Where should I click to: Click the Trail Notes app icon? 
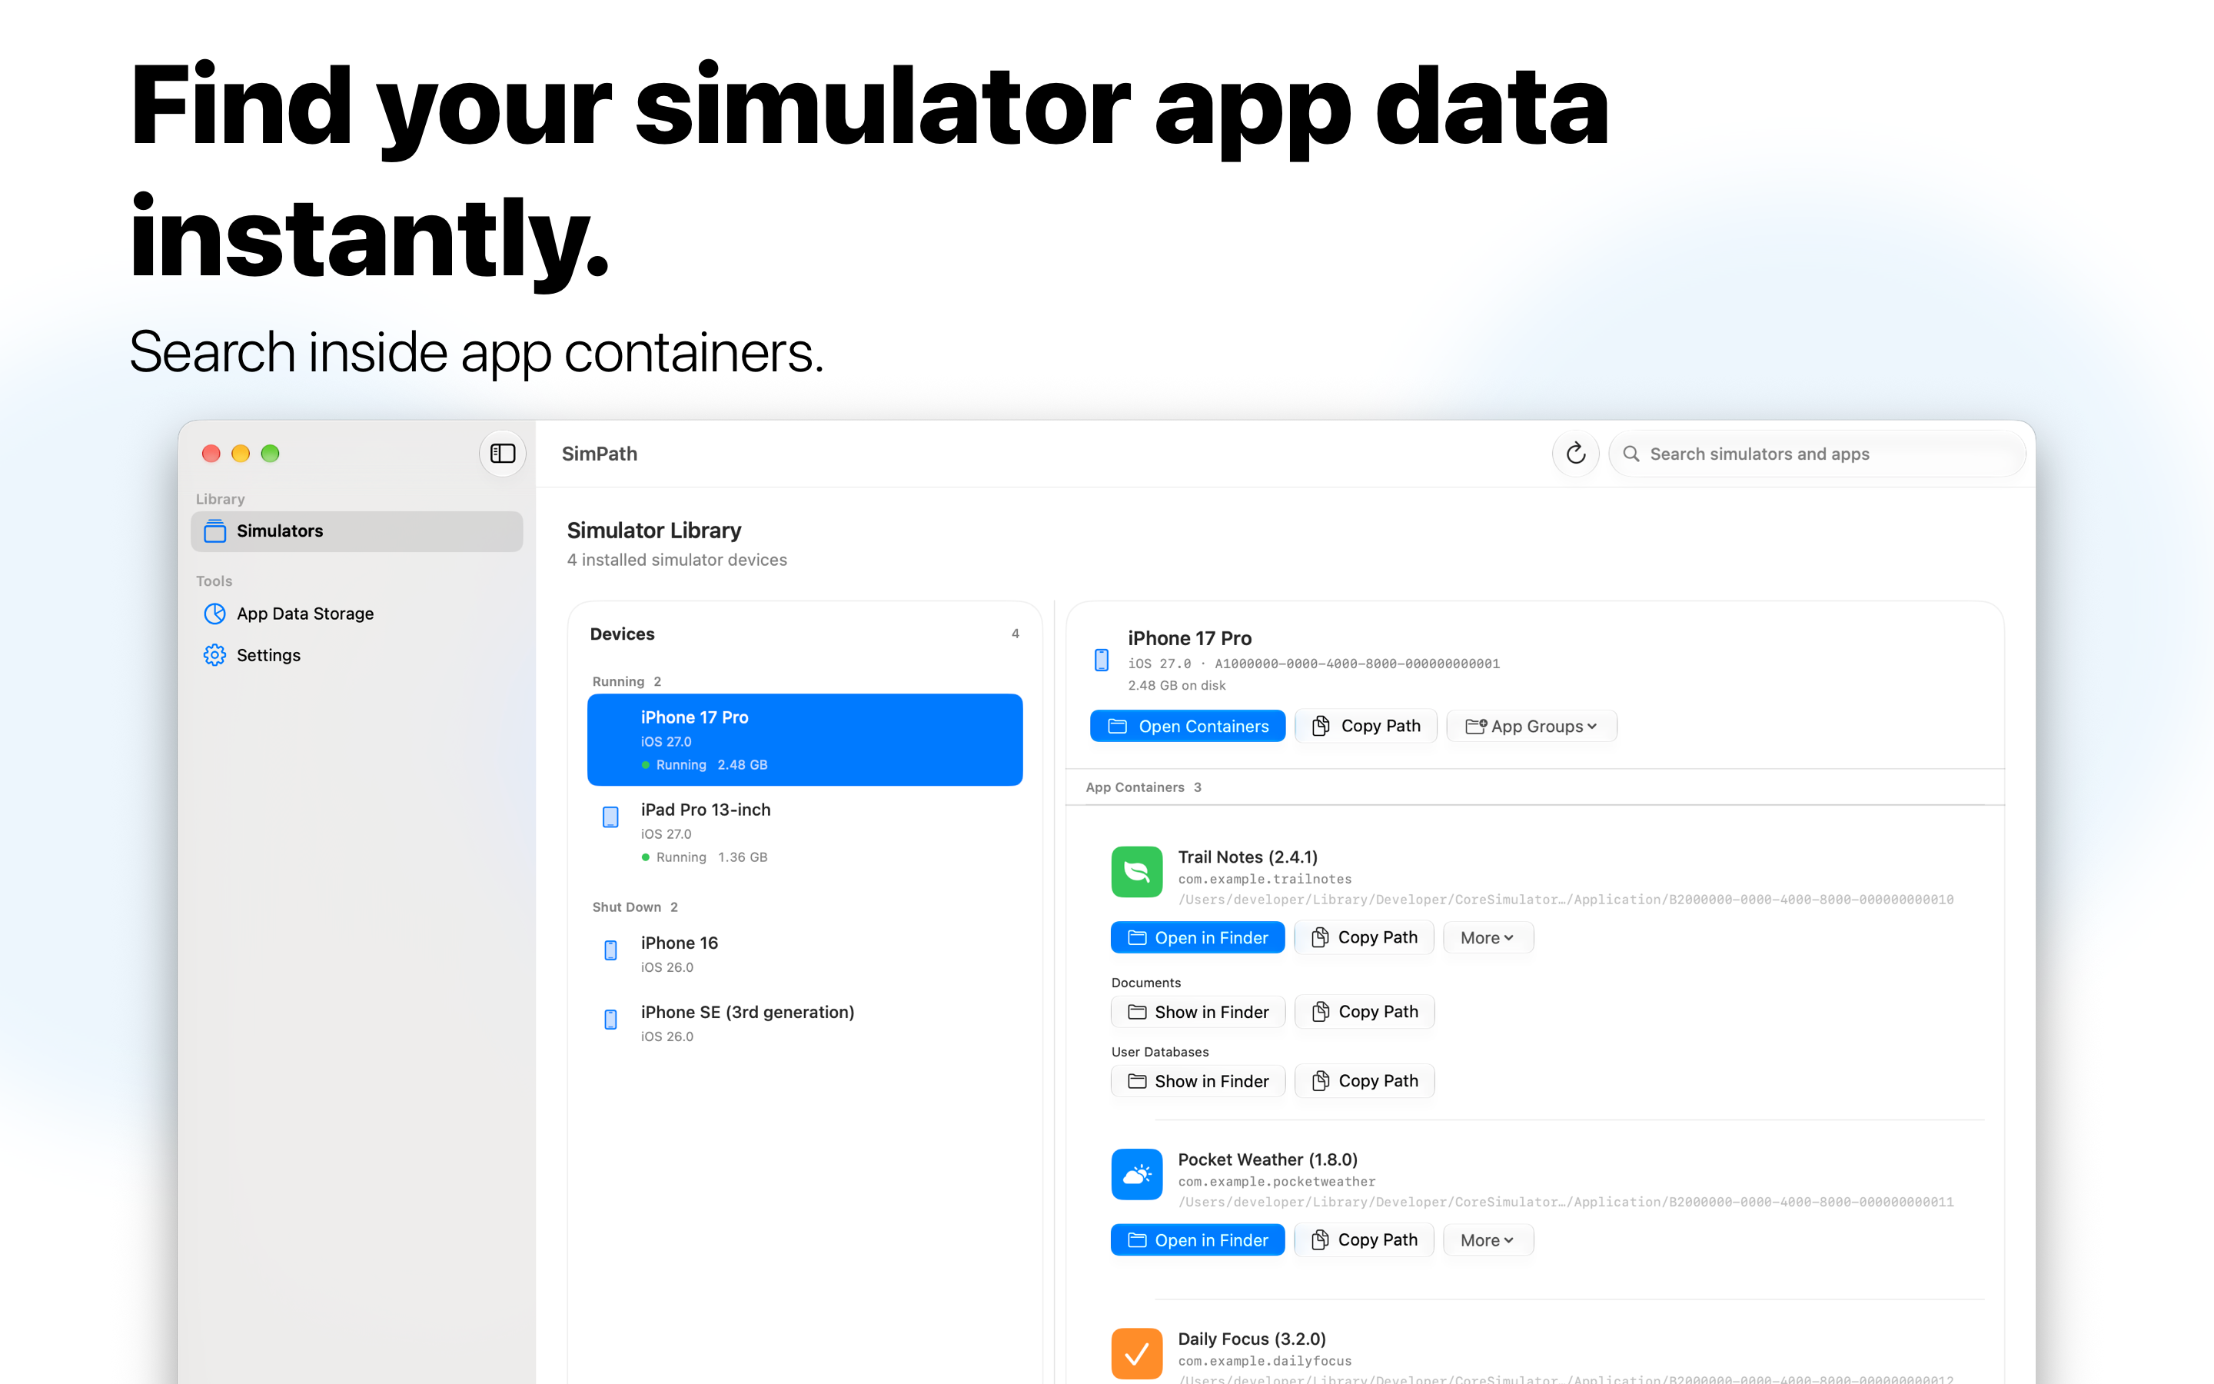click(x=1136, y=871)
